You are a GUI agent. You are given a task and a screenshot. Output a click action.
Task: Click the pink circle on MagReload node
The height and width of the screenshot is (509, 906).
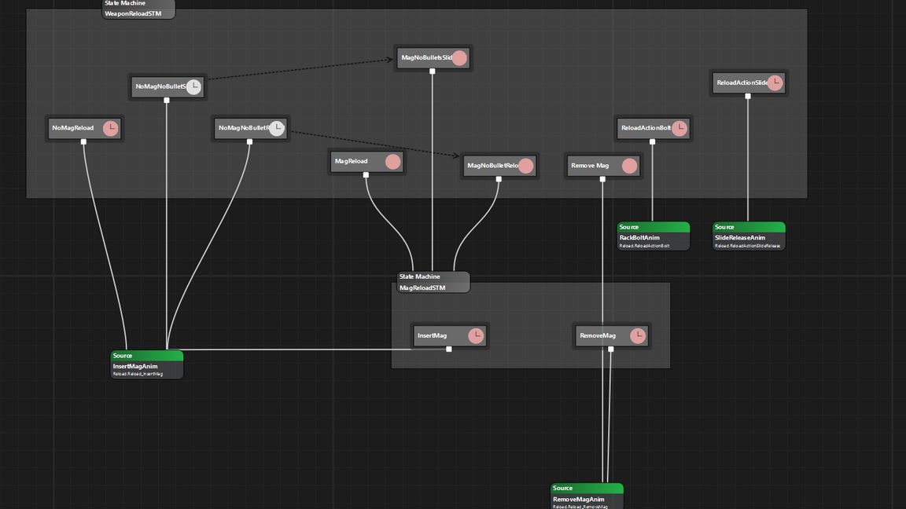pyautogui.click(x=393, y=162)
